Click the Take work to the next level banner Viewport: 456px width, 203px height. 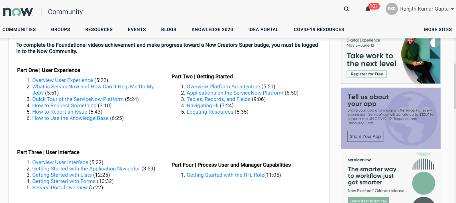click(x=391, y=61)
